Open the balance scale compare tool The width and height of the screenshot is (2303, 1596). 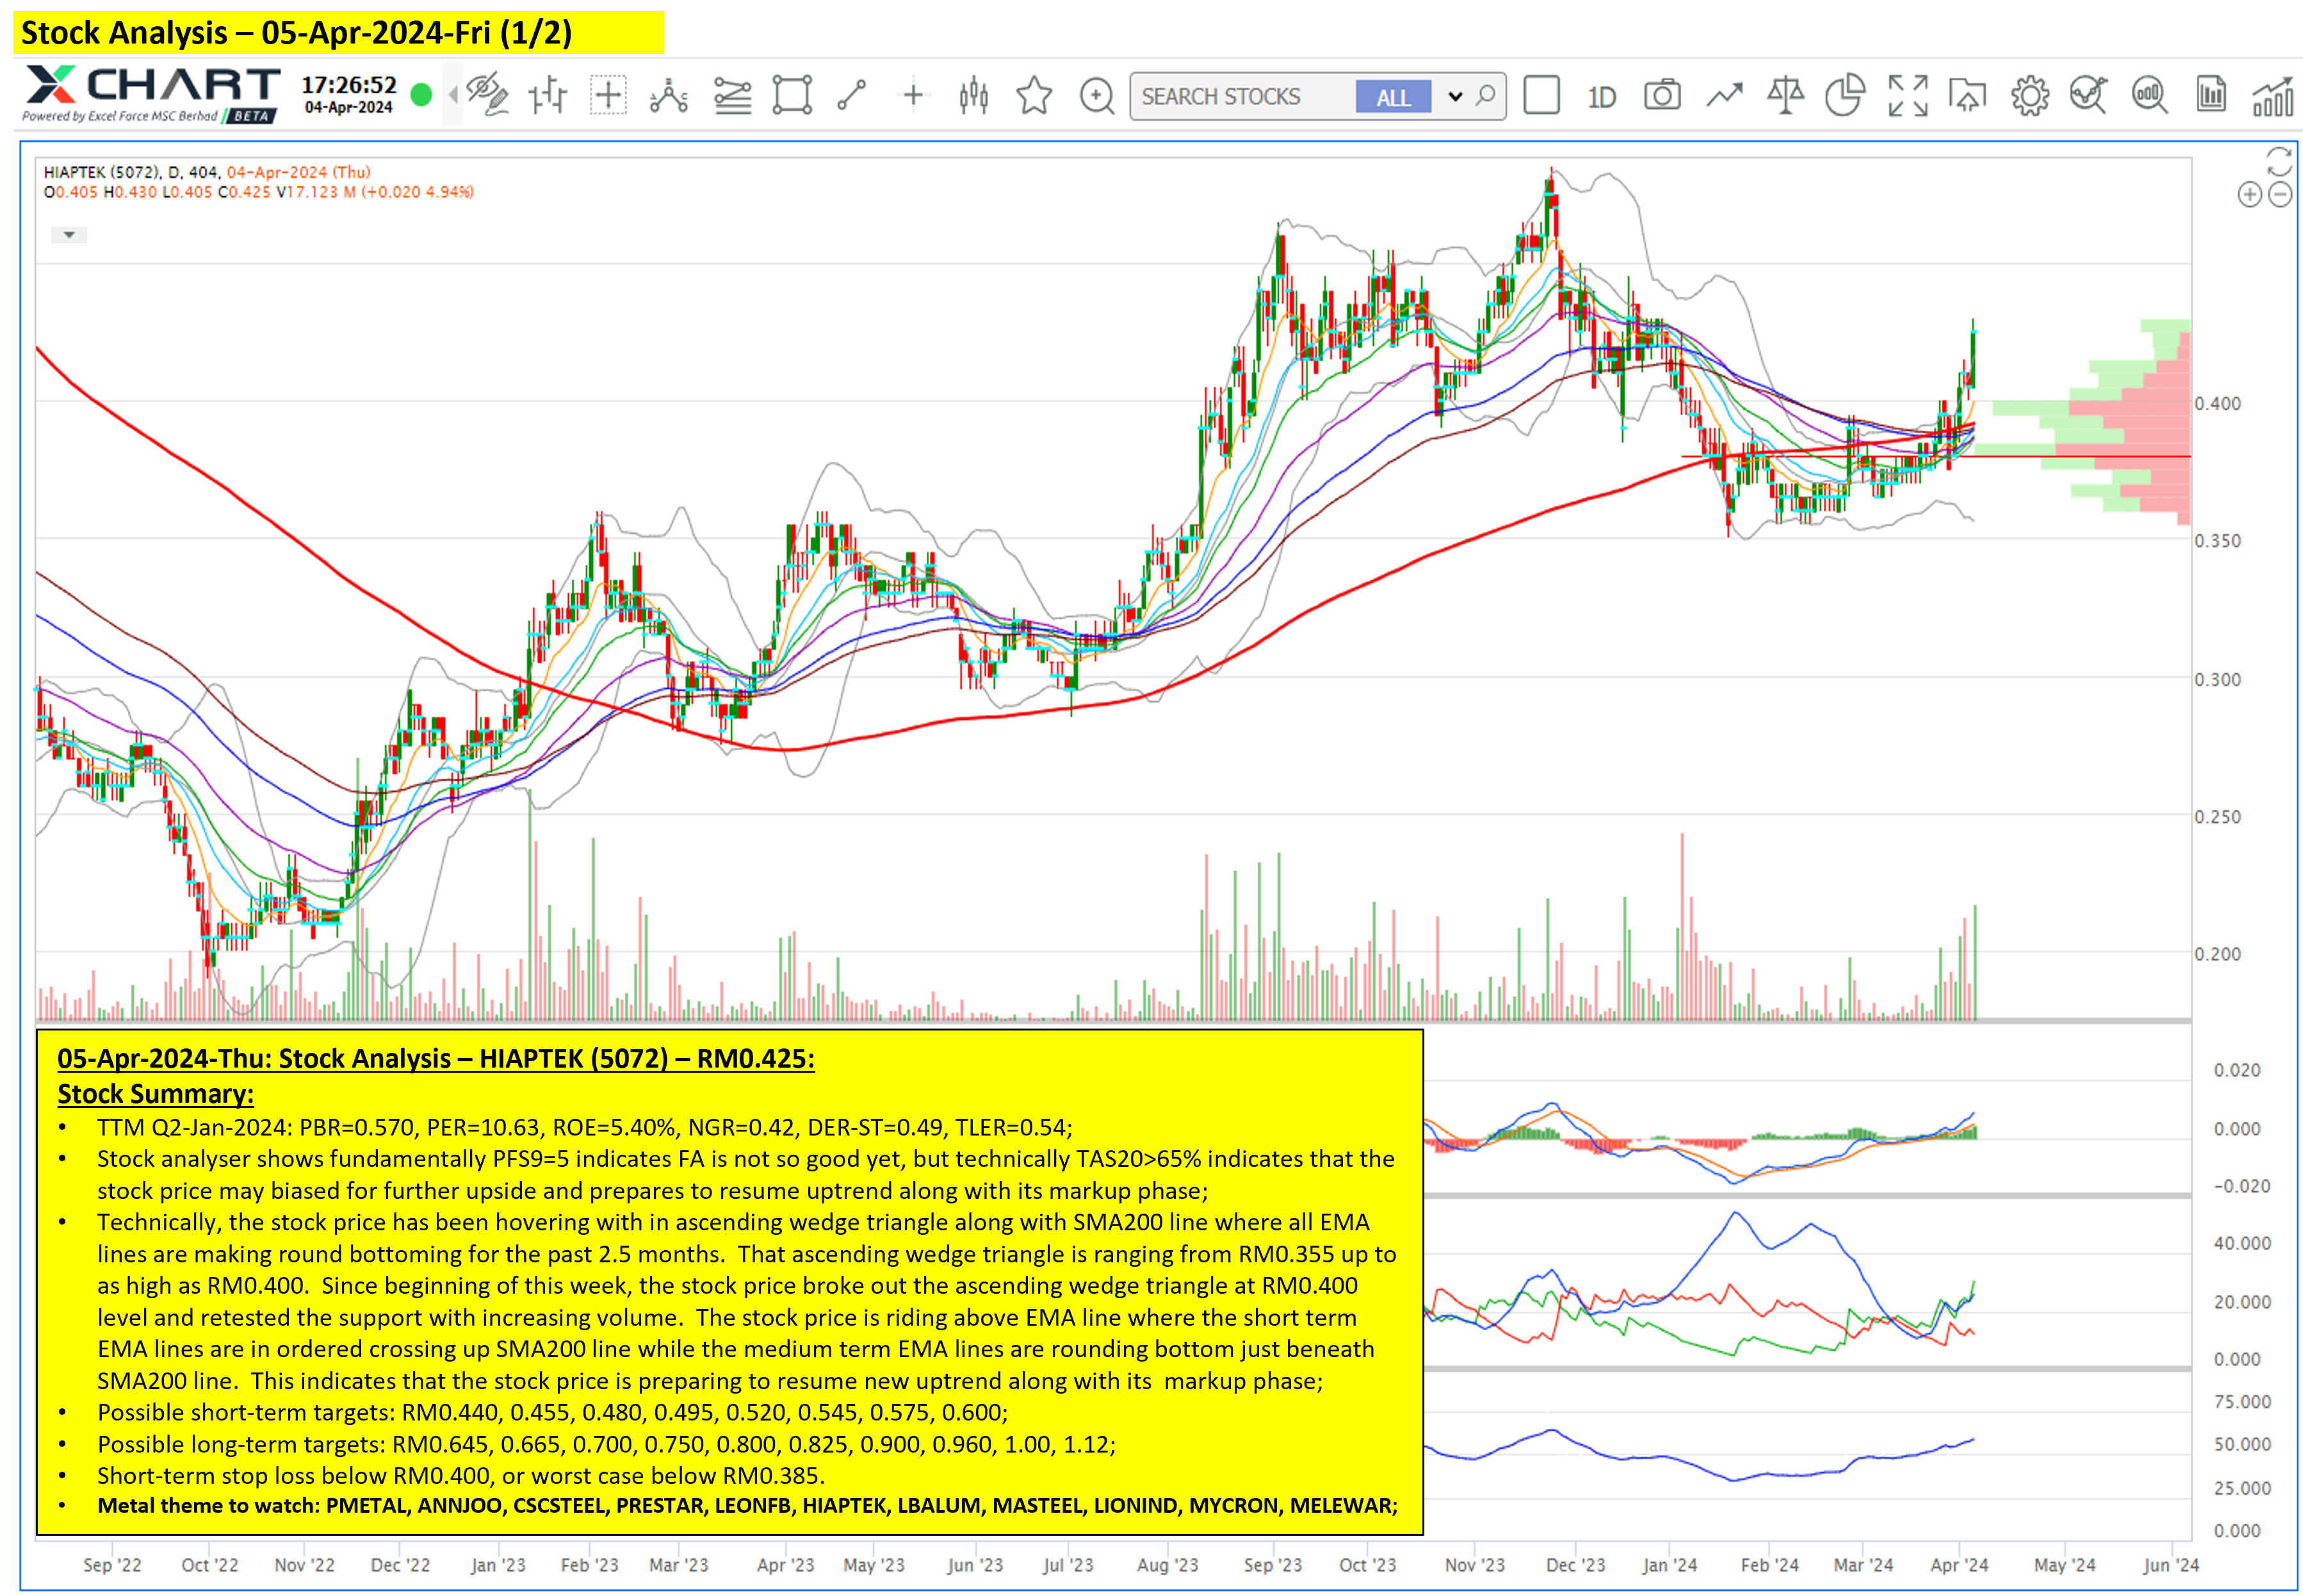coord(1785,96)
